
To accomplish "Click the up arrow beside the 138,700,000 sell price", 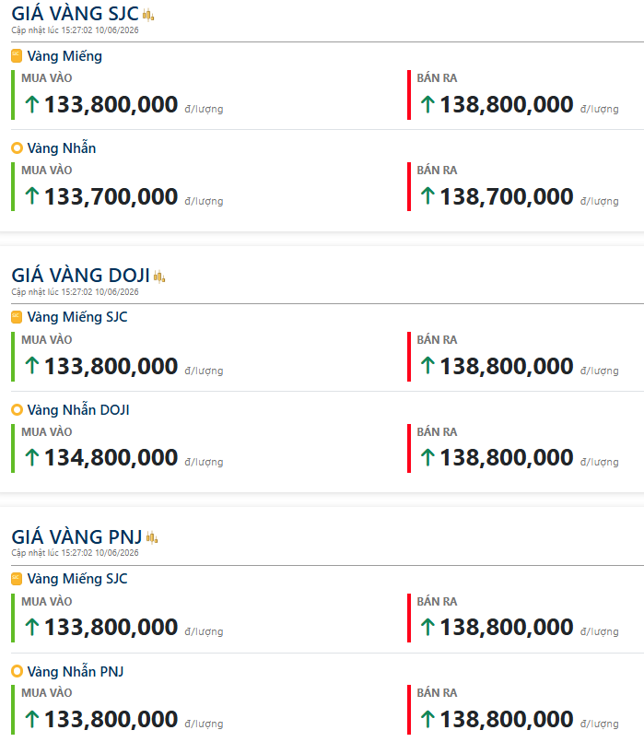I will 427,196.
